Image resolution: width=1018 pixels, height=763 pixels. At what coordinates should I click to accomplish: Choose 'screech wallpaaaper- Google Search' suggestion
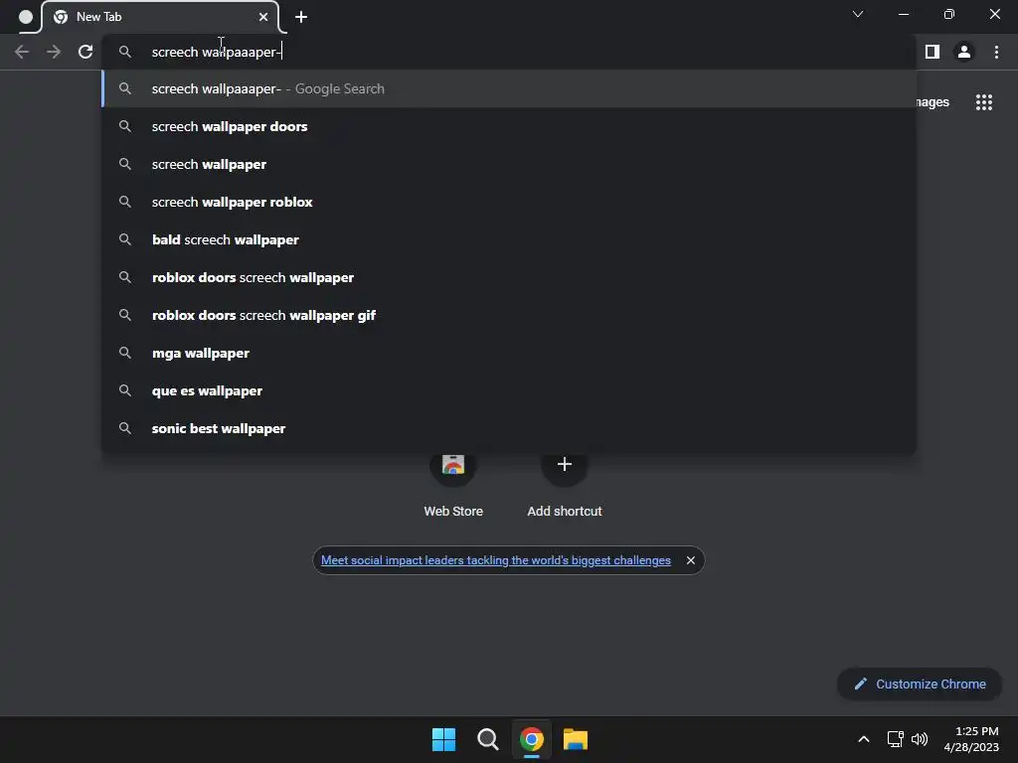tap(509, 88)
